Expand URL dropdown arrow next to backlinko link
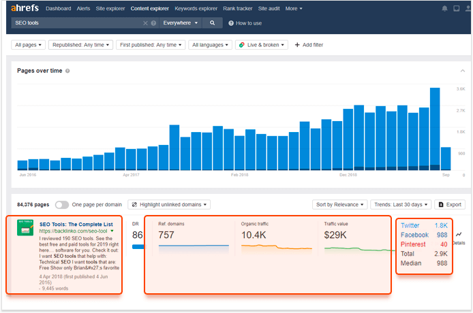This screenshot has height=313, width=473. (112, 231)
